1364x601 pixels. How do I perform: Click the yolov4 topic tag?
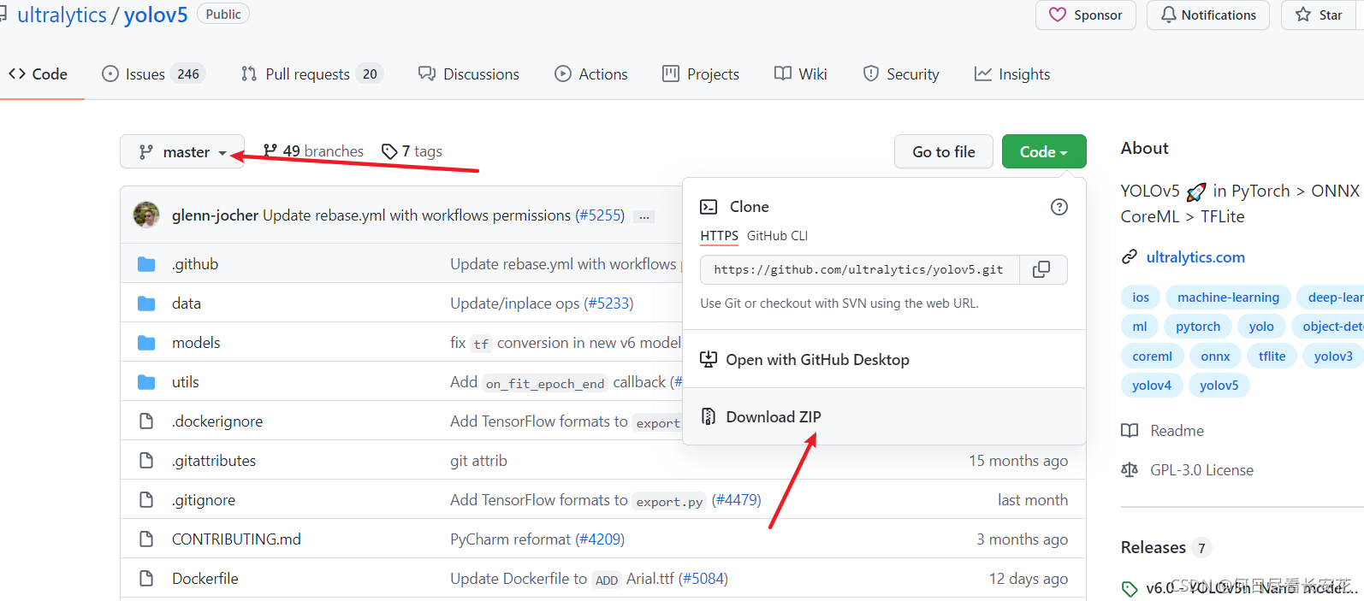point(1152,386)
